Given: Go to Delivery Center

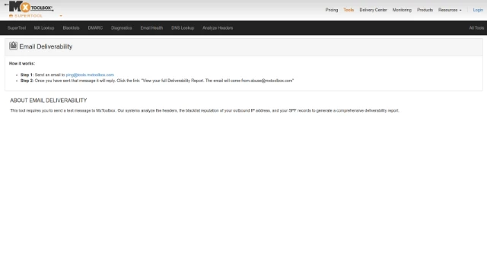Looking at the screenshot, I should click(373, 10).
